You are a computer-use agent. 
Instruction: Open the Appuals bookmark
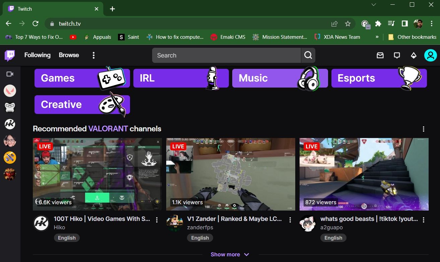[98, 37]
